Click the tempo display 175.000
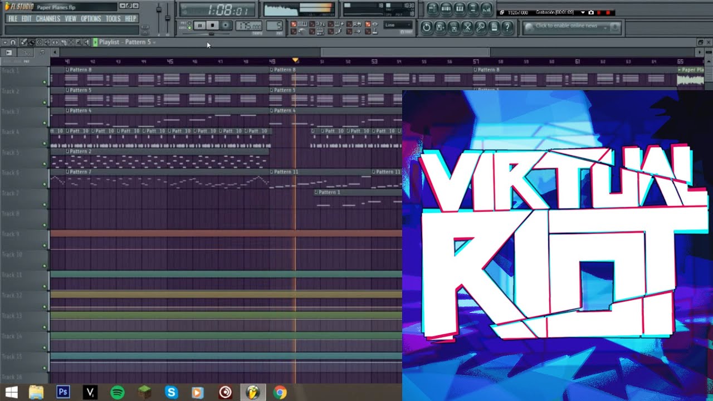 248,25
